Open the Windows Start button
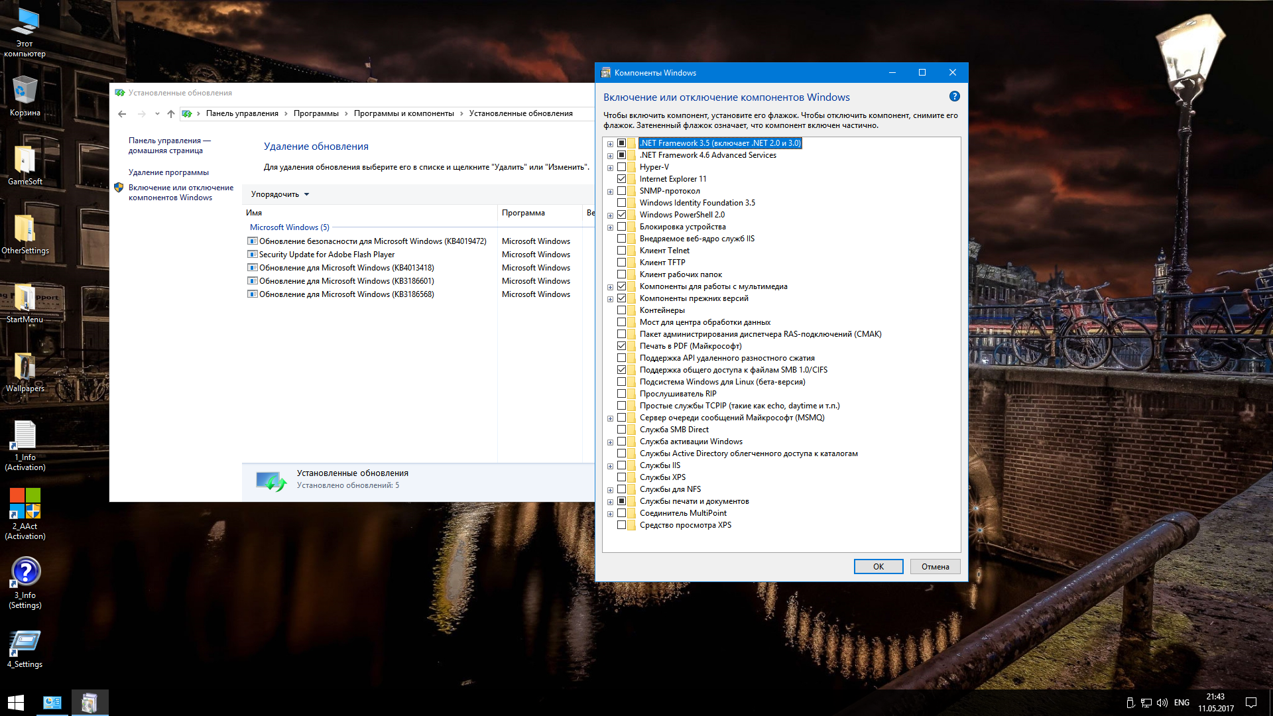Screen dimensions: 1273x716 coord(16,703)
